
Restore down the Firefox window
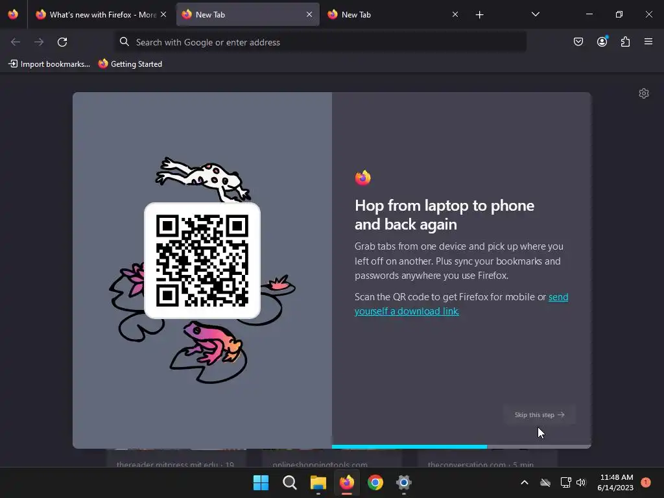[619, 14]
